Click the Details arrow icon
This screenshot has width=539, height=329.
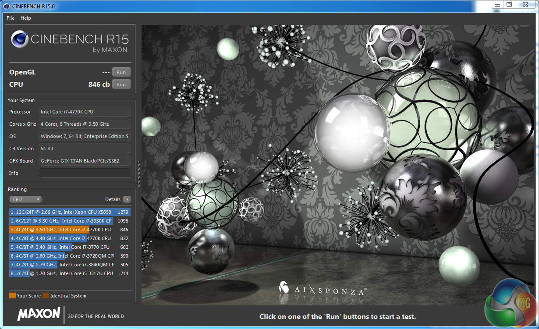(127, 199)
